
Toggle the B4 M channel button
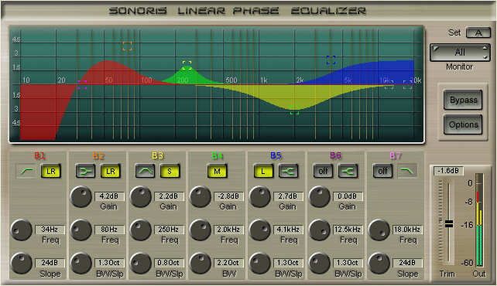(x=217, y=172)
